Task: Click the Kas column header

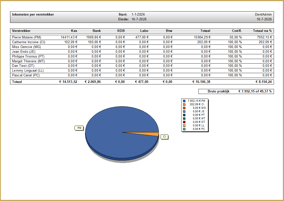Action: pos(74,31)
